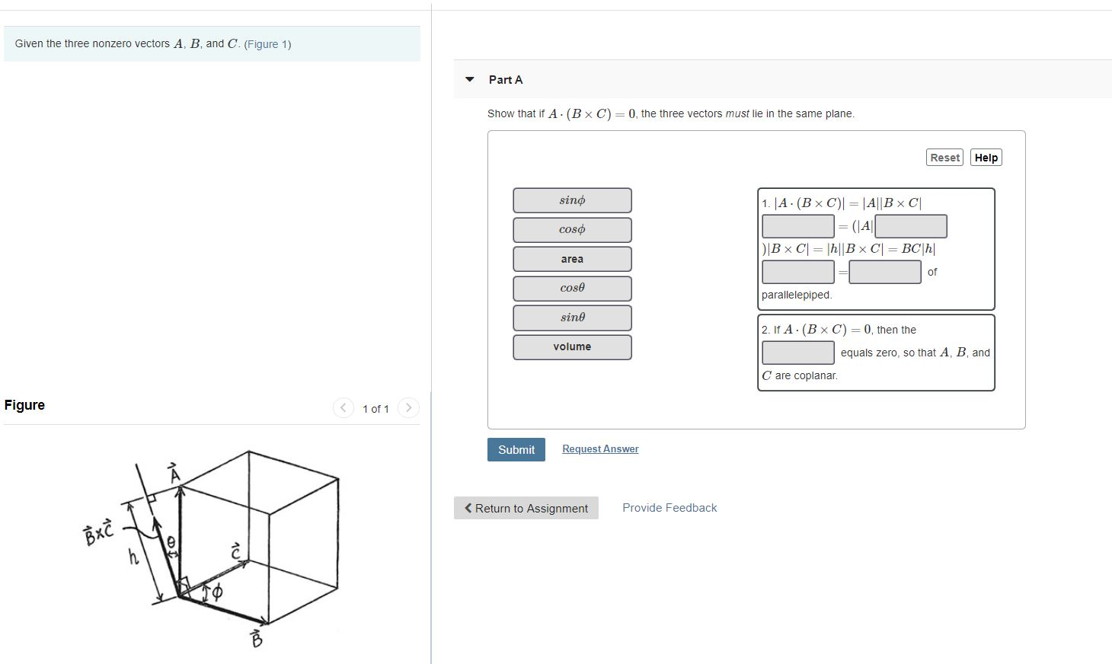Open the Help dialog
Screen dimensions: 1112x664
pos(986,157)
